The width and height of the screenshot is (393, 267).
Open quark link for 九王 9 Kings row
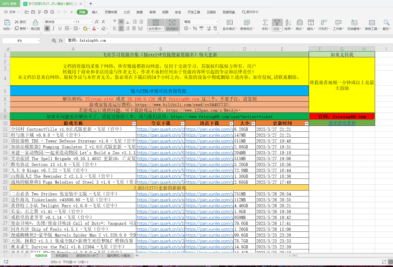tap(161, 170)
